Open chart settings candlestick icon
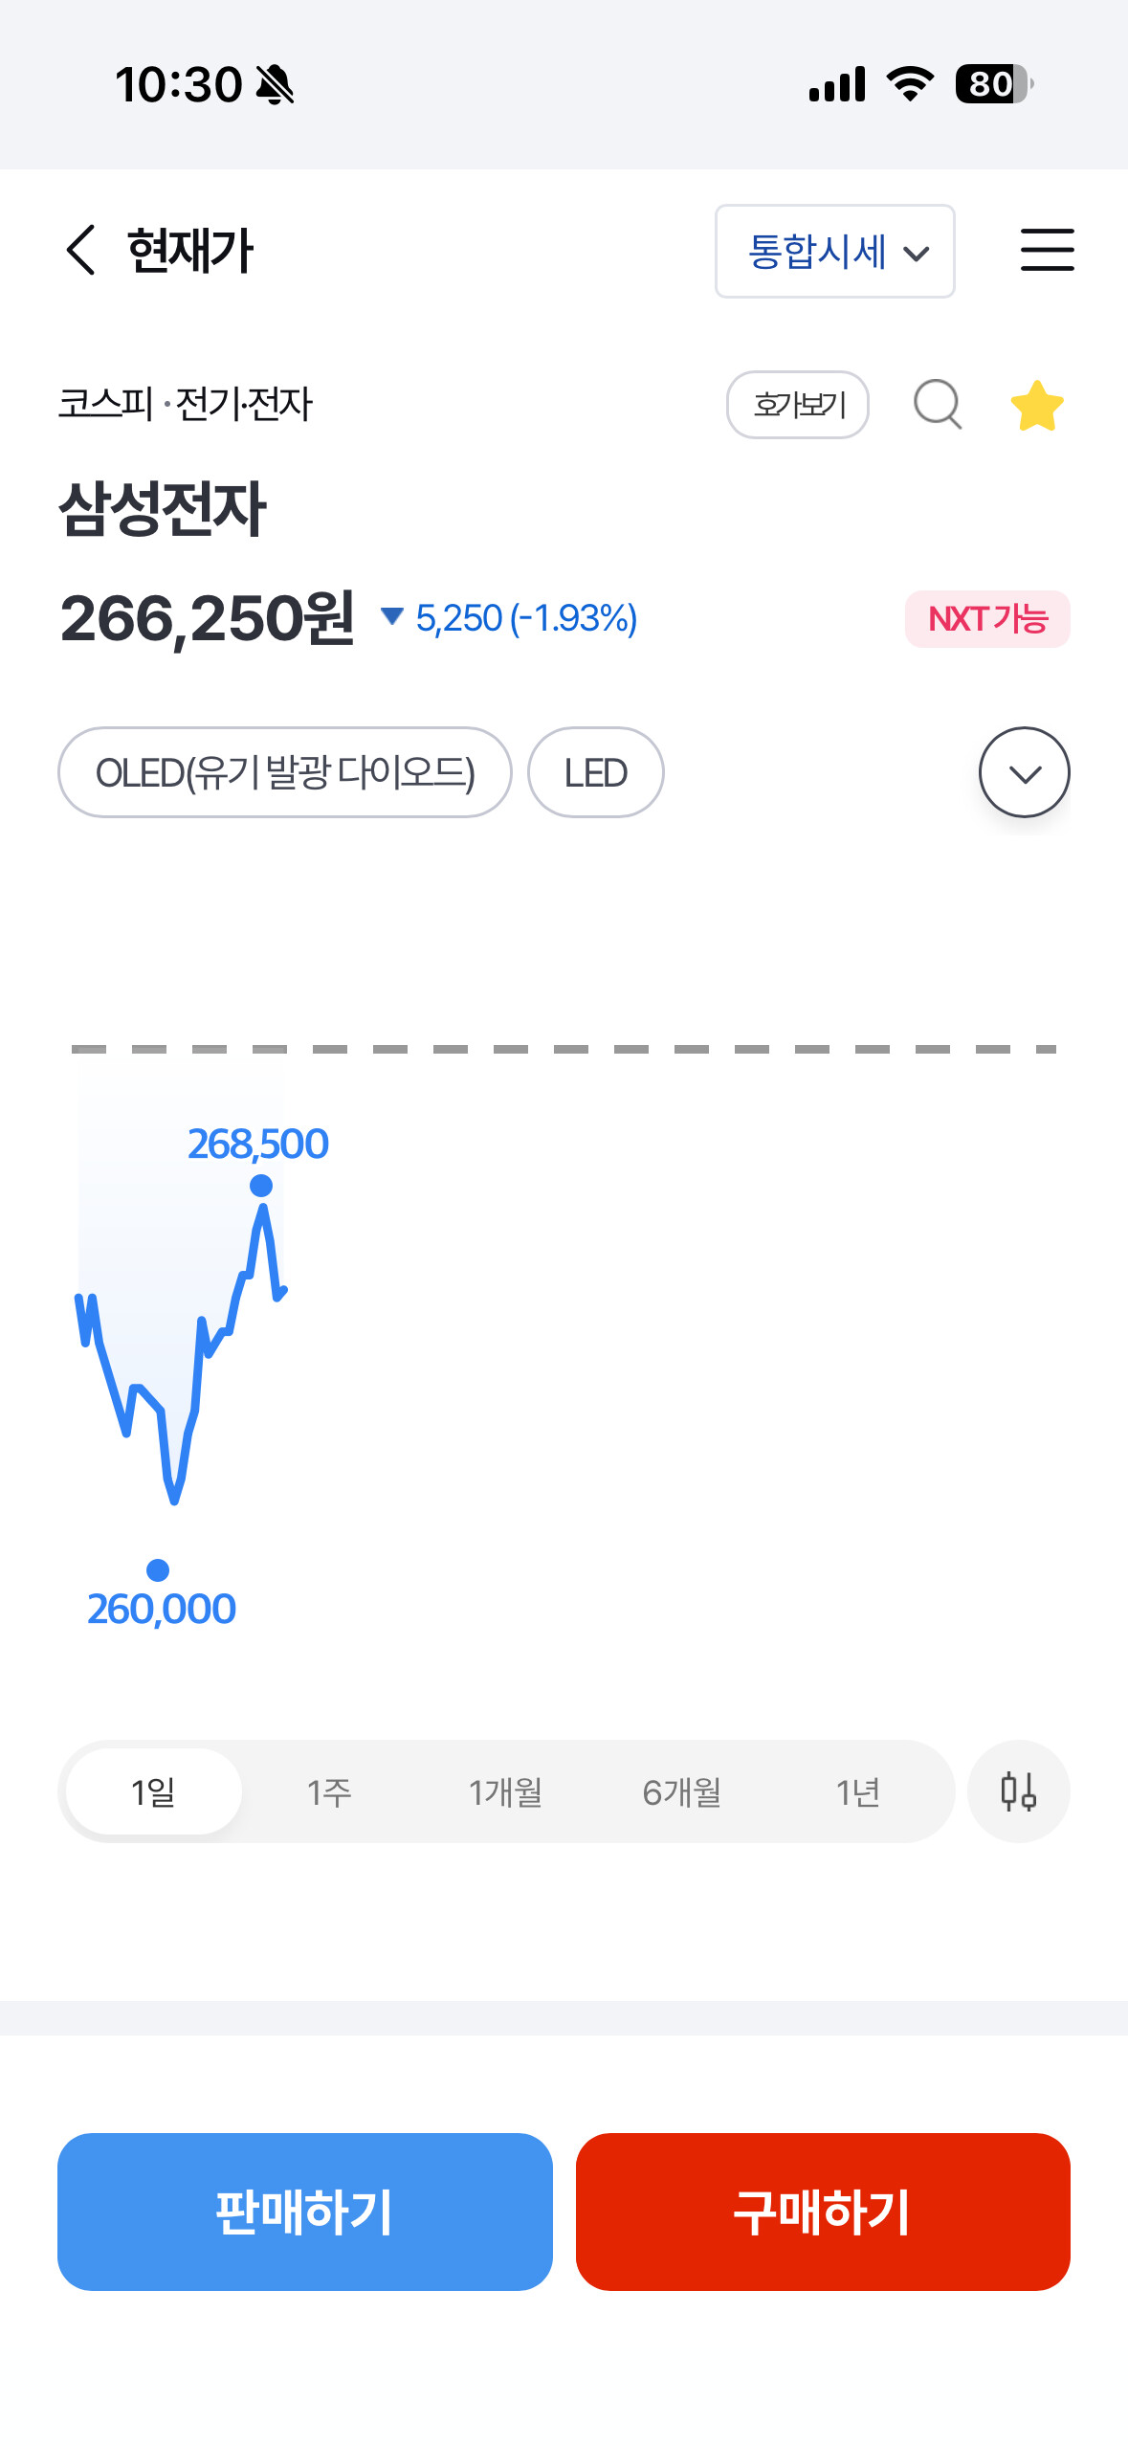Image resolution: width=1128 pixels, height=2446 pixels. tap(1018, 1791)
